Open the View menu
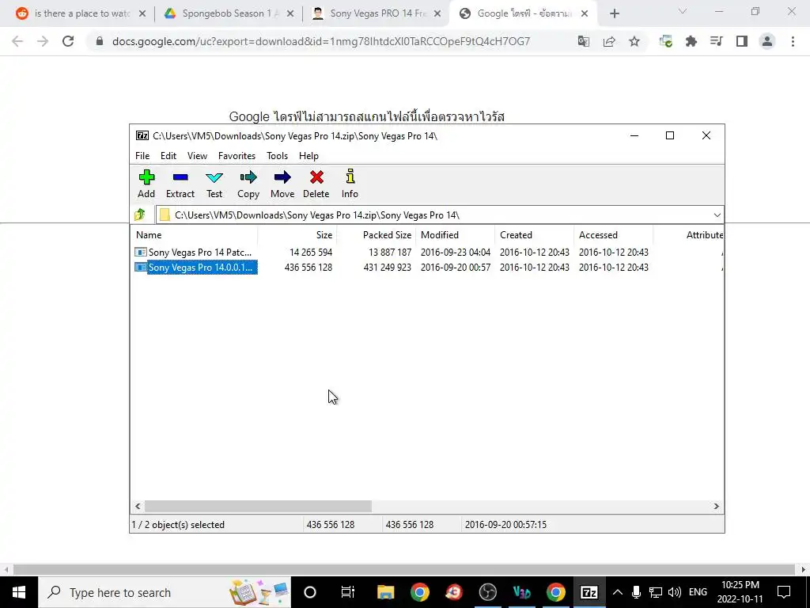 coord(197,156)
